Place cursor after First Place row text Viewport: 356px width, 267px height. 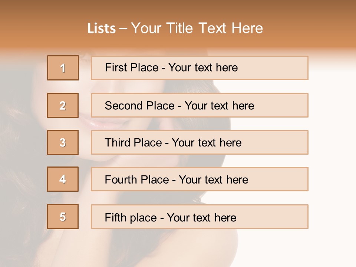(x=238, y=67)
